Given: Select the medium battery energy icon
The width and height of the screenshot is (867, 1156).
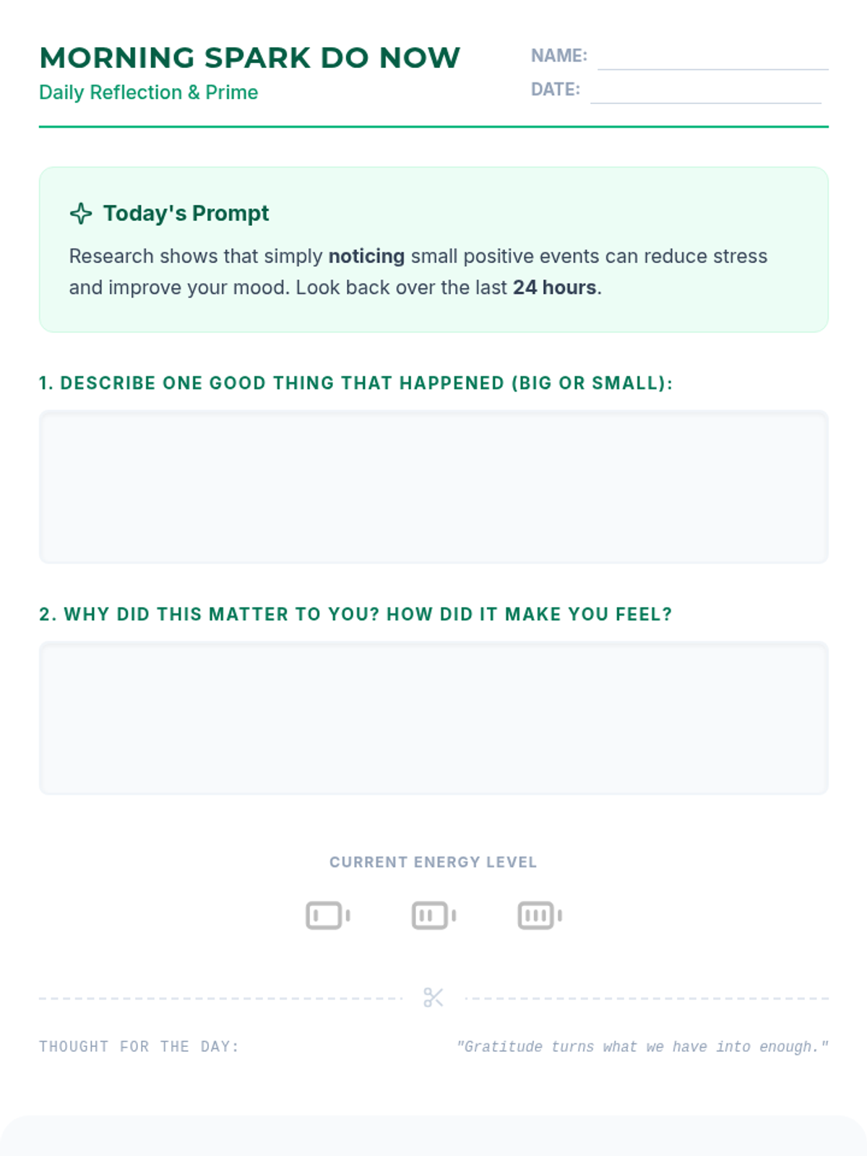Looking at the screenshot, I should tap(433, 915).
